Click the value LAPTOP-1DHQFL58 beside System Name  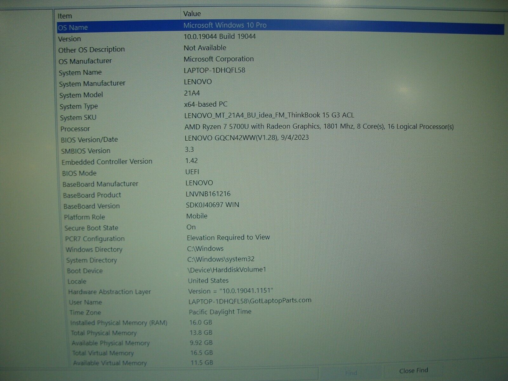(x=215, y=70)
